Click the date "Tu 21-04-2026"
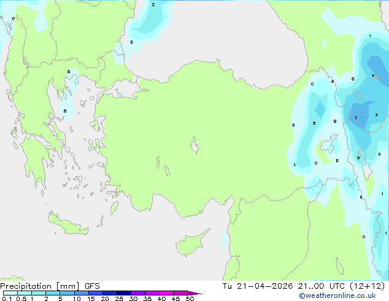389x301 pixels. click(258, 286)
